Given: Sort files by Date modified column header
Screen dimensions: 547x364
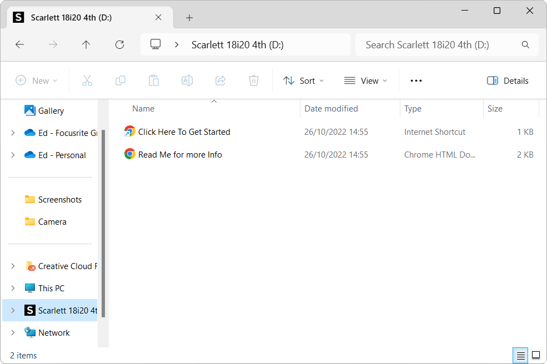Looking at the screenshot, I should (331, 109).
